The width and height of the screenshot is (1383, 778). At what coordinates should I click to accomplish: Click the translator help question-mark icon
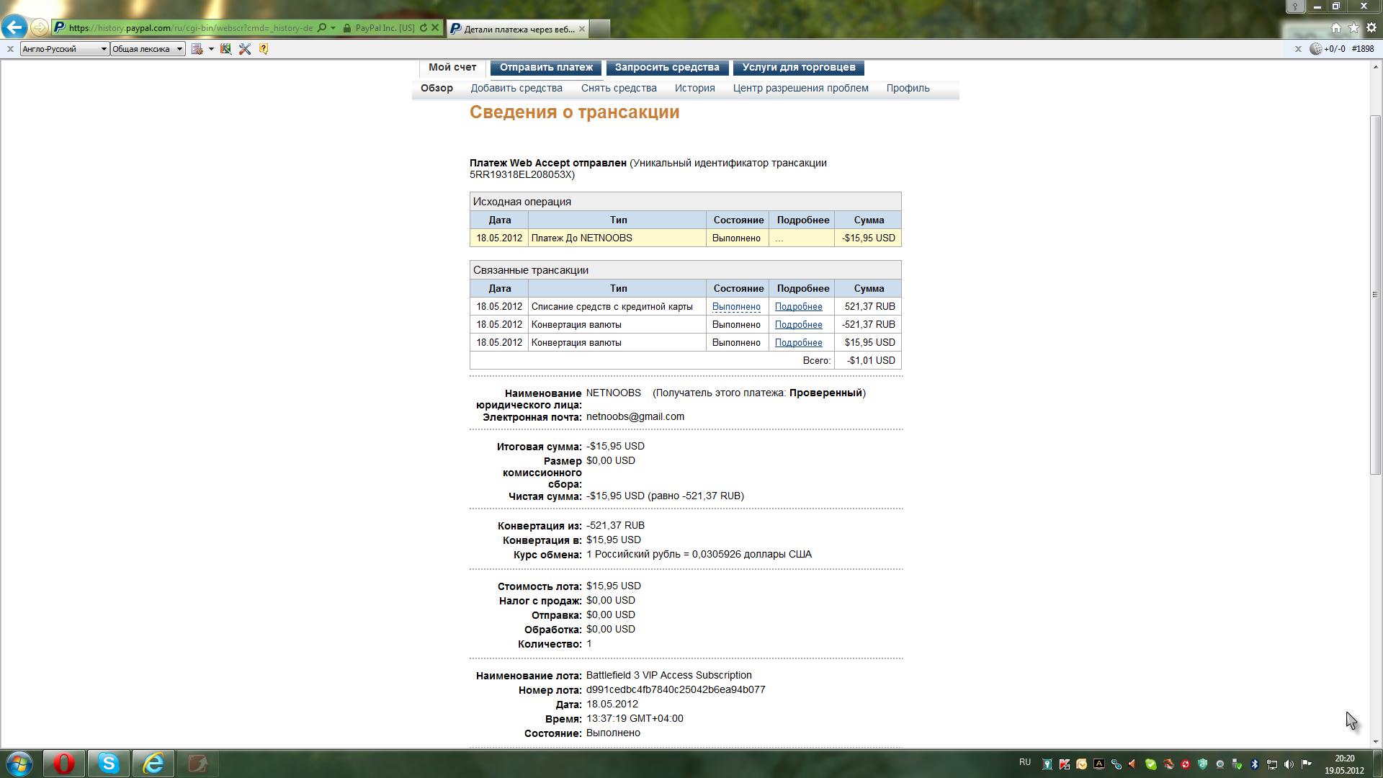(264, 49)
